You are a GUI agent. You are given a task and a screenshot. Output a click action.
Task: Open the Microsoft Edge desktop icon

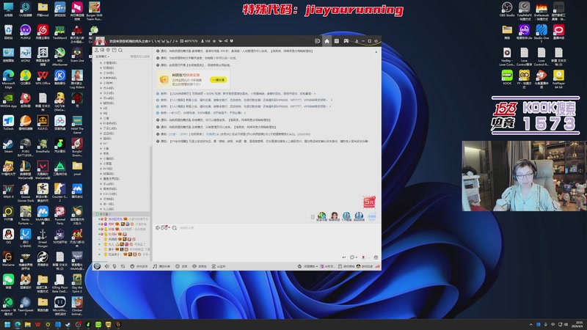[8, 78]
